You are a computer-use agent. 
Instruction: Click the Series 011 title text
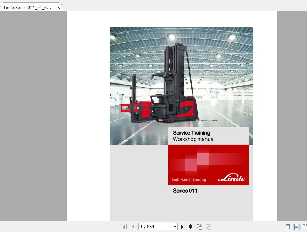(185, 191)
